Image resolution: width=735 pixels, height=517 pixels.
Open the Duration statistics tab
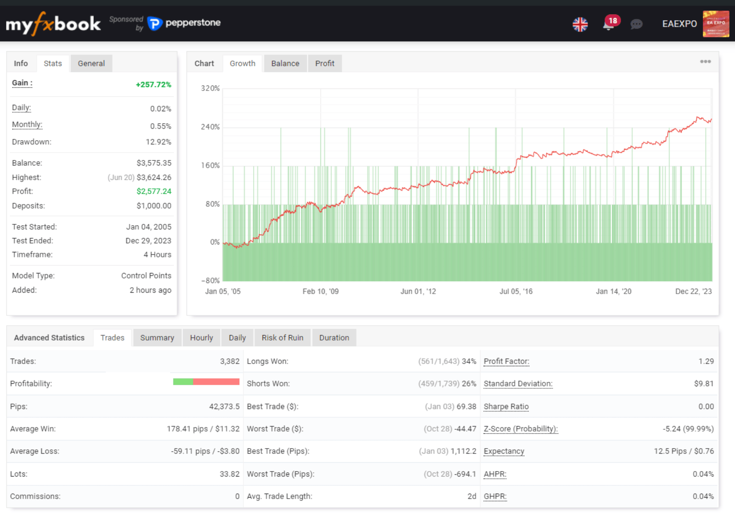pos(334,338)
